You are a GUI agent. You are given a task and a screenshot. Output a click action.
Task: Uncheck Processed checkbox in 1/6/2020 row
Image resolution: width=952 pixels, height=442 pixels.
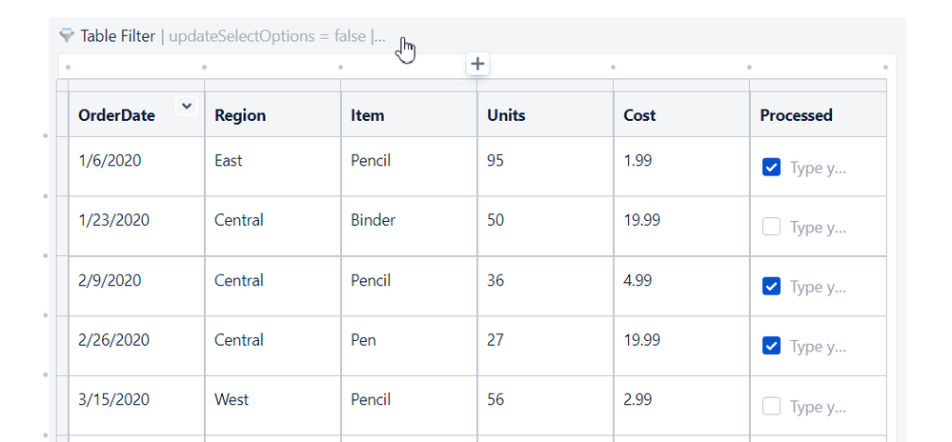772,168
